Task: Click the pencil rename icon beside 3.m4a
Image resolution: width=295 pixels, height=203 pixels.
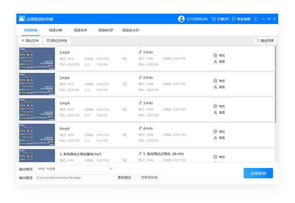Action: coord(140,103)
